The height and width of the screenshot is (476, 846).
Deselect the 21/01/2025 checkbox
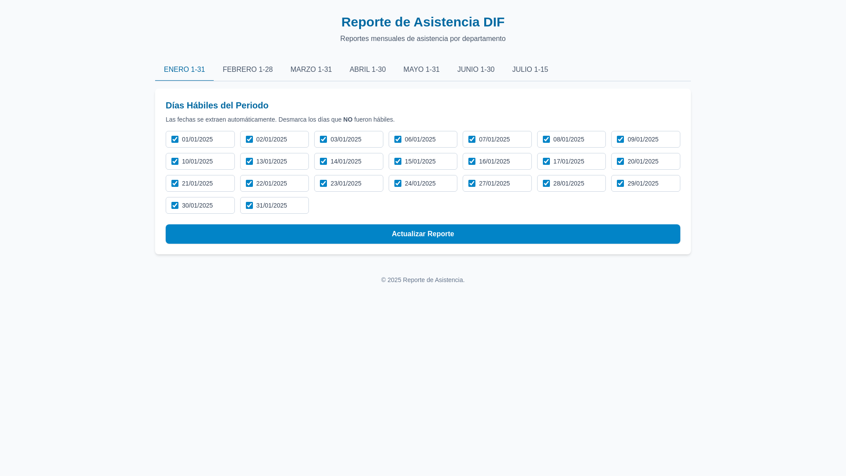click(175, 183)
